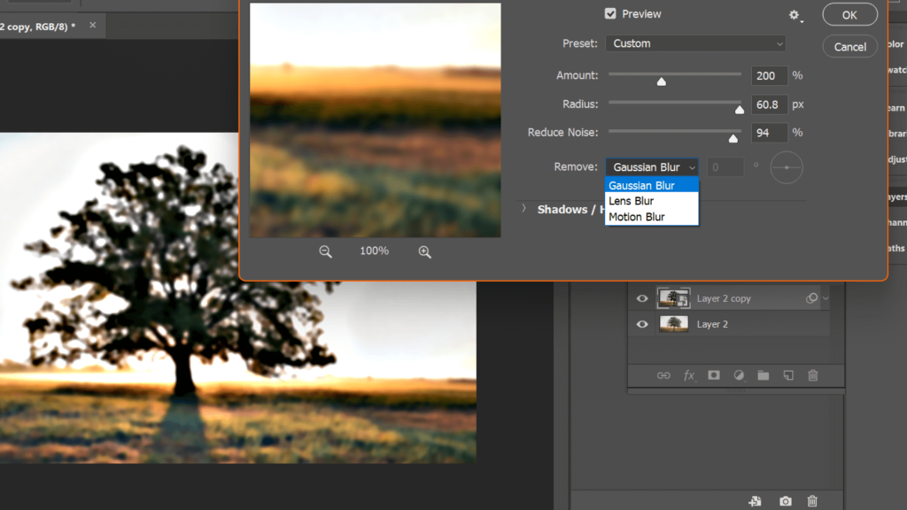Toggle the Preview checkbox
This screenshot has width=907, height=510.
610,13
